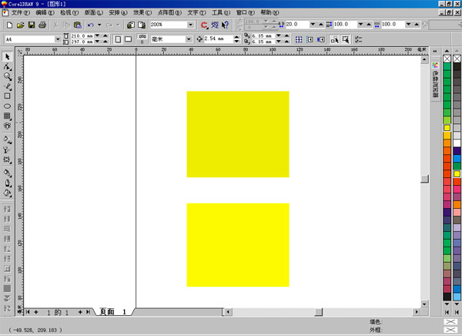Click the Print icon

click(42, 25)
